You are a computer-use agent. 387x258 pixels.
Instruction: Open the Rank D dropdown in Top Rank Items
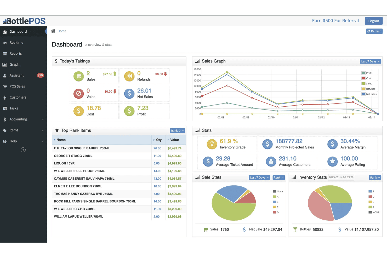point(177,131)
